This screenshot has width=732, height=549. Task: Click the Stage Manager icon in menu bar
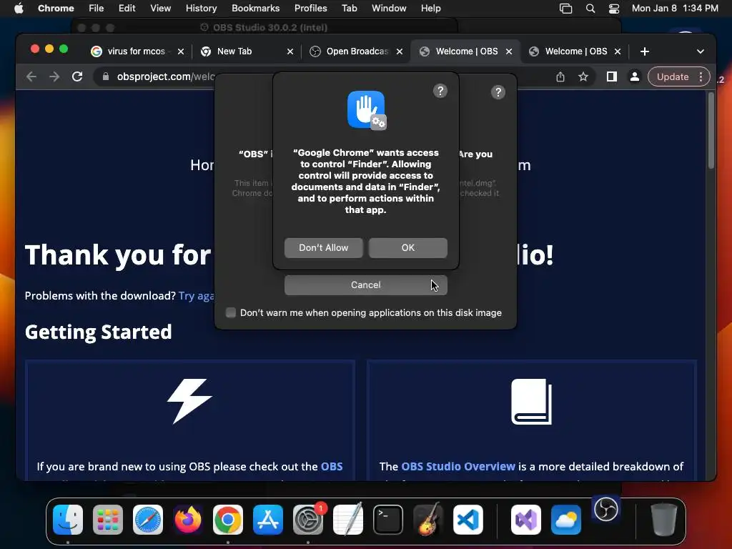click(566, 9)
